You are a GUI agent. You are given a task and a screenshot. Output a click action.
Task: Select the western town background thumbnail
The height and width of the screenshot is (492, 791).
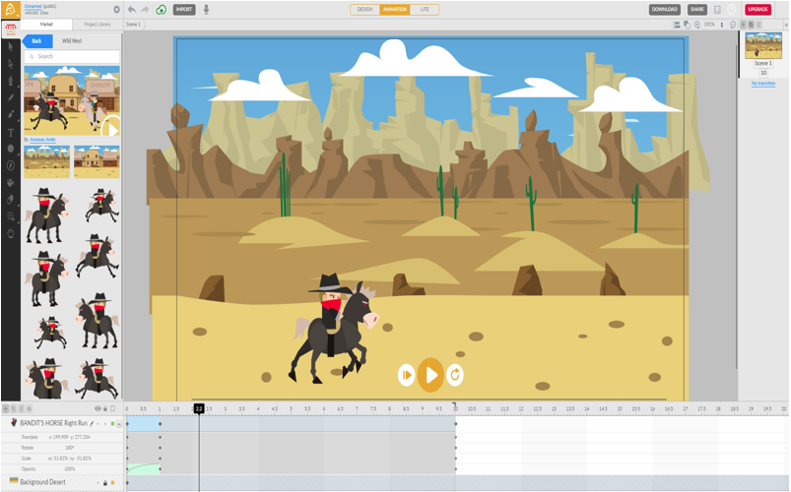coord(97,161)
